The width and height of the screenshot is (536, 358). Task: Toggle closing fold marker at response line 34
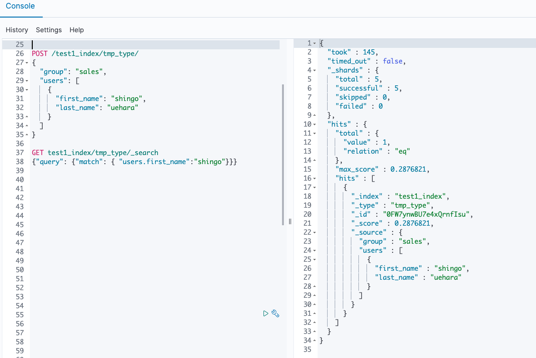(315, 340)
